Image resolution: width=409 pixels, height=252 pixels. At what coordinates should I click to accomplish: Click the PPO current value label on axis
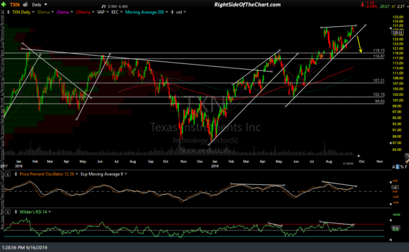click(395, 187)
